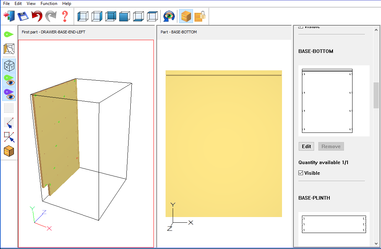
Task: Click the grayed Remove button
Action: point(331,146)
